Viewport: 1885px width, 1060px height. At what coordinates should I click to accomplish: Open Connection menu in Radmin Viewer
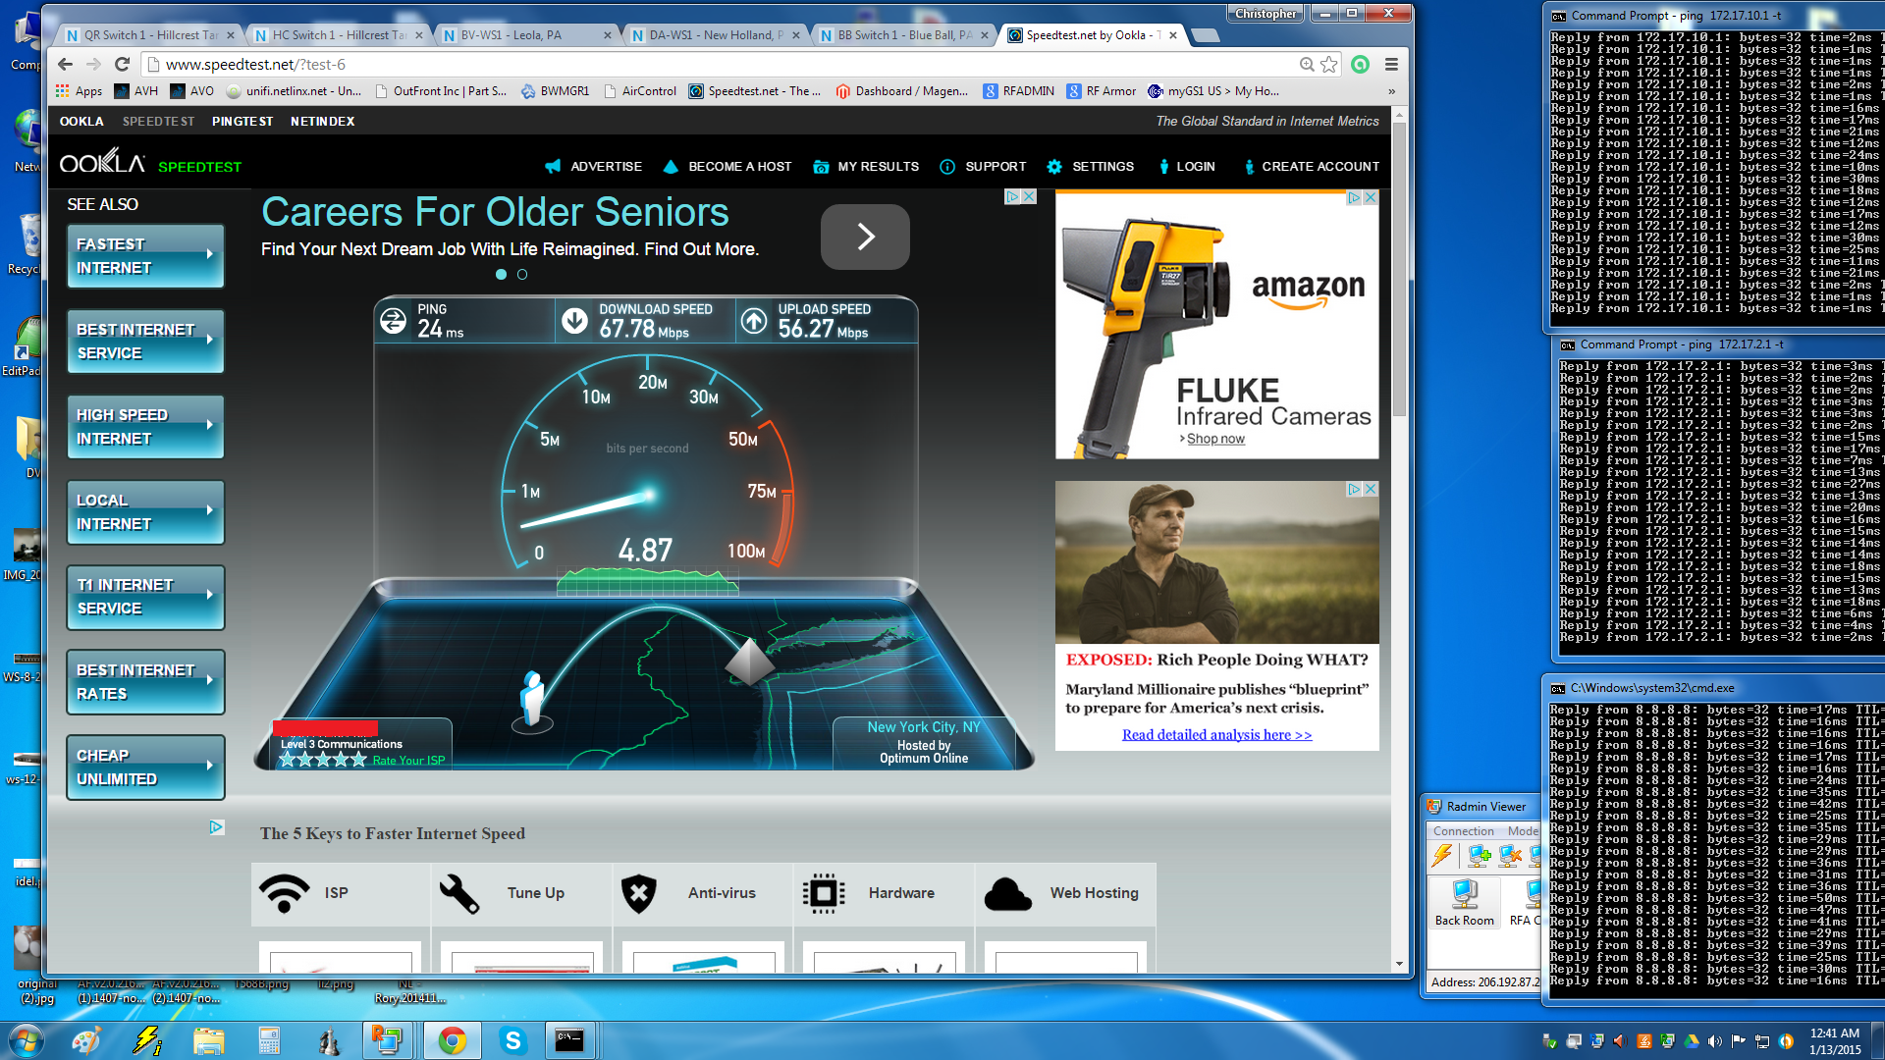tap(1463, 831)
